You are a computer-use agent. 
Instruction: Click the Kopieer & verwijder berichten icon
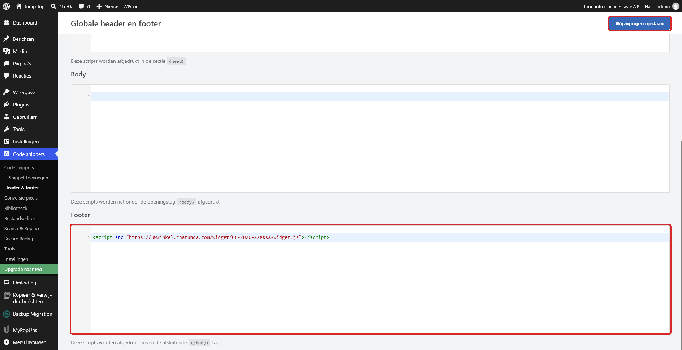pos(7,296)
